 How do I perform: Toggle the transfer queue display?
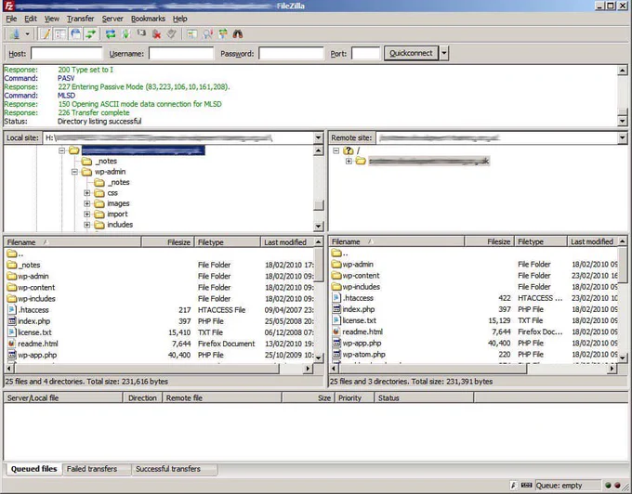(91, 34)
